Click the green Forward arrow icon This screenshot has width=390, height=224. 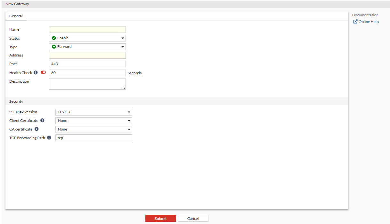[54, 47]
